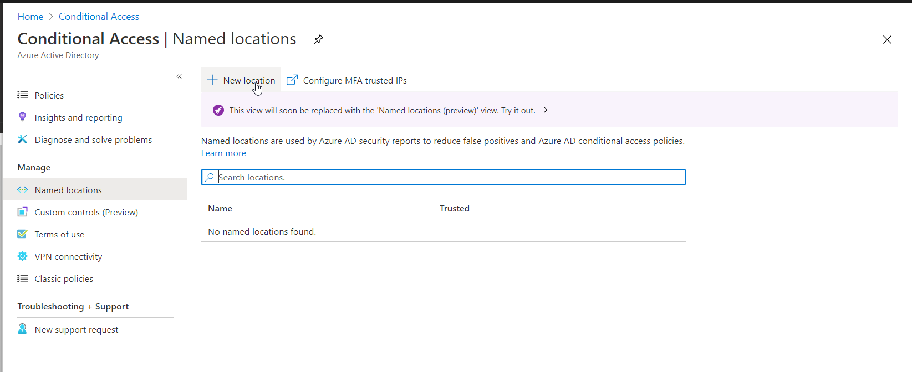The height and width of the screenshot is (372, 912).
Task: Click the Custom controls (Preview) icon
Action: [x=22, y=211]
